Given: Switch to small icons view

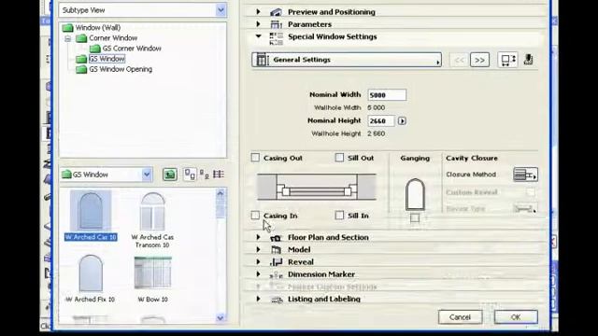Looking at the screenshot, I should (205, 175).
